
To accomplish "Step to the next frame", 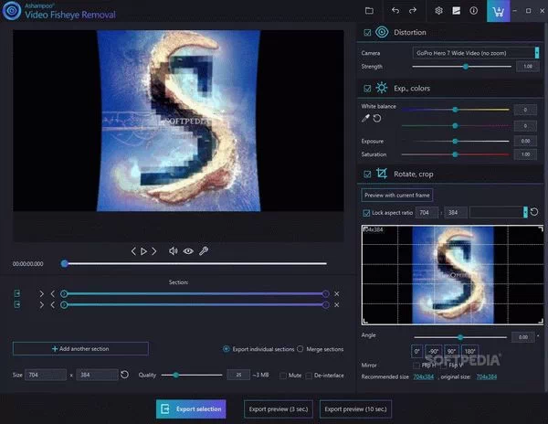I will click(154, 251).
